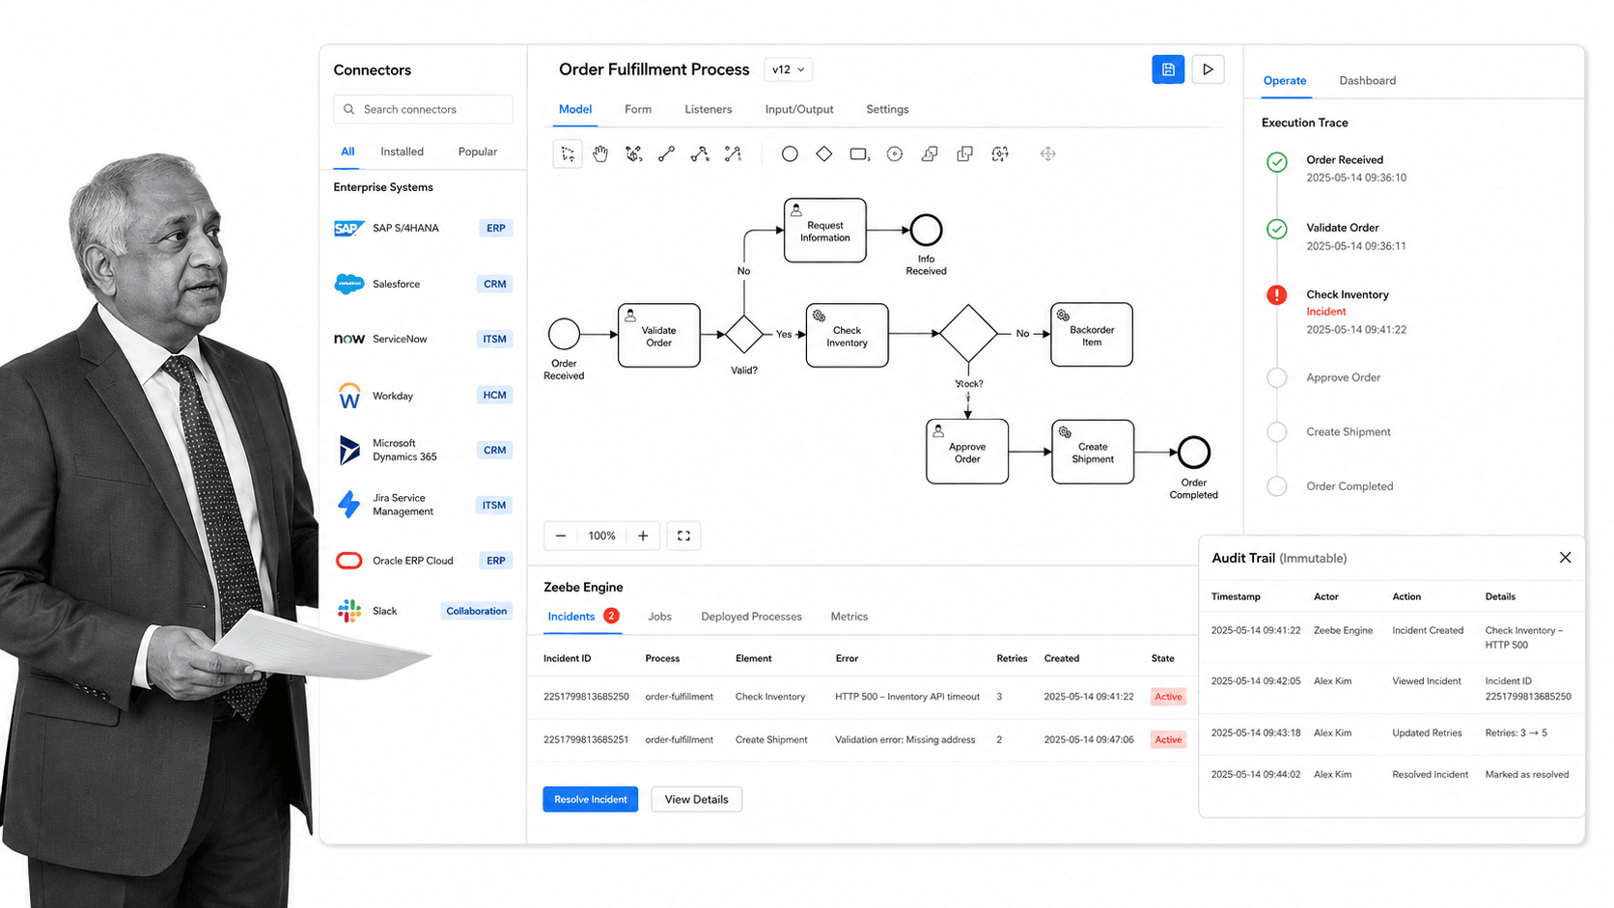Select the Request Information task node
Image resolution: width=1614 pixels, height=908 pixels.
[x=825, y=231]
